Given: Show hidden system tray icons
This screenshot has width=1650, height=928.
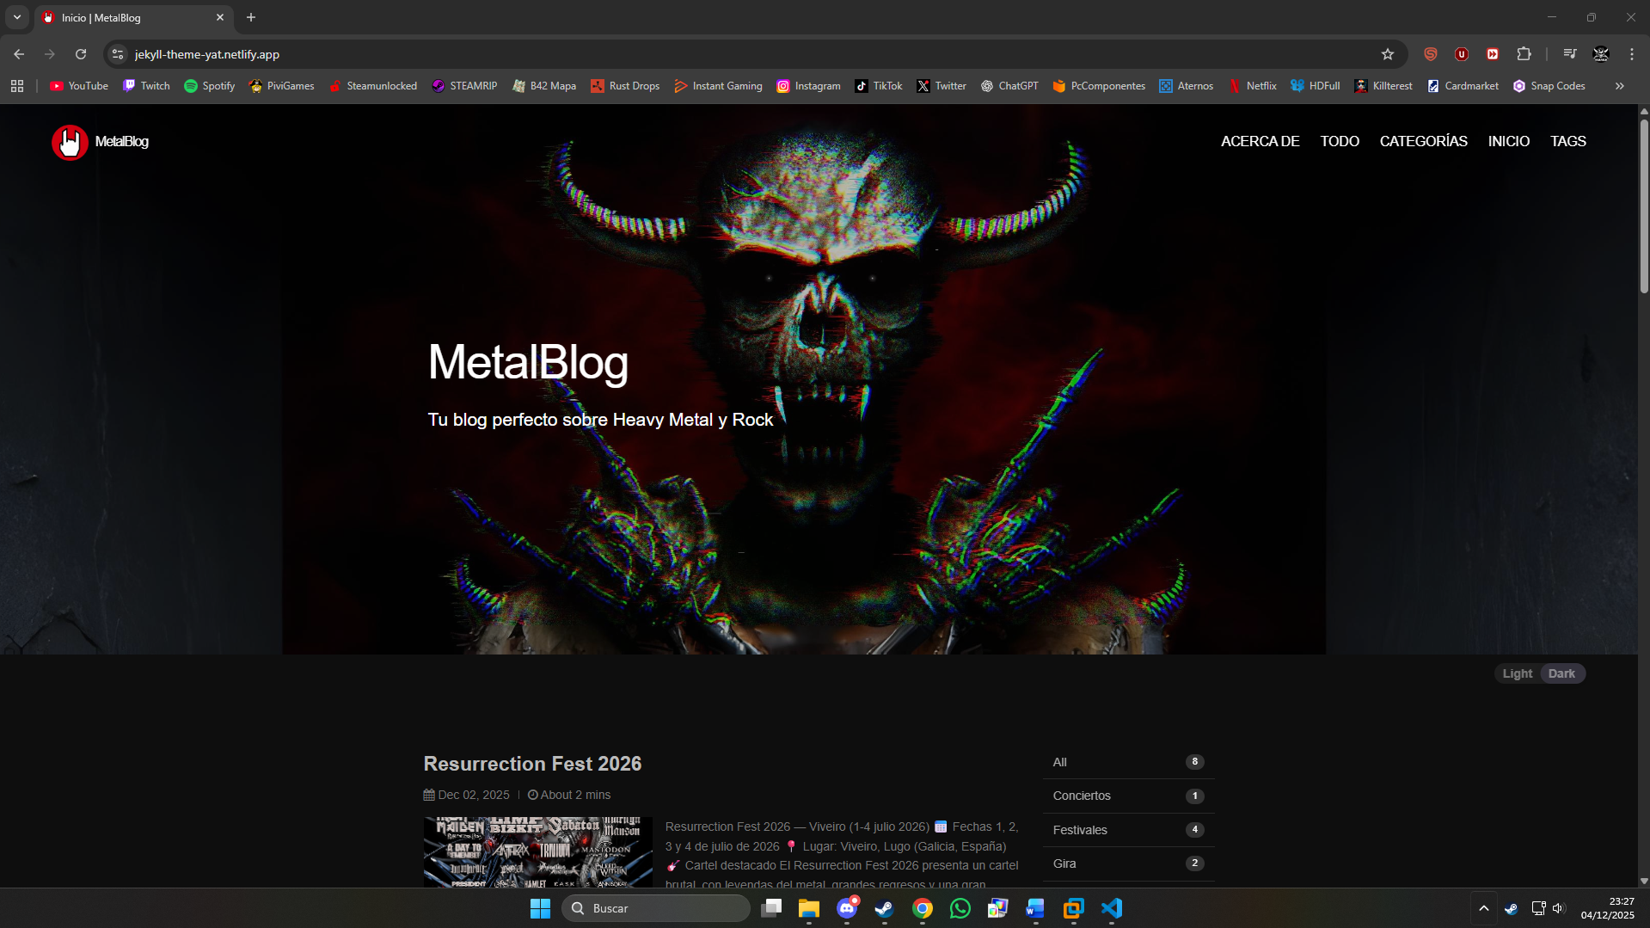Looking at the screenshot, I should coord(1483,908).
